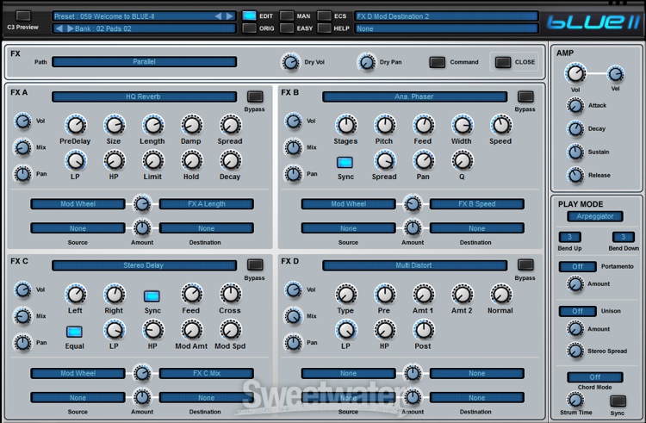646x423 pixels.
Task: Click the AMP Vol knob
Action: pyautogui.click(x=575, y=74)
